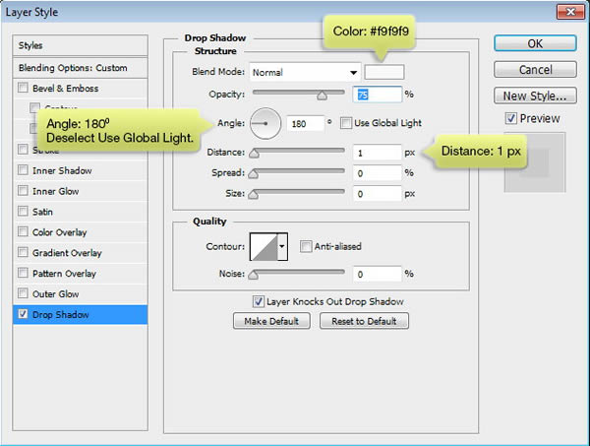Click Make Default button
Image resolution: width=590 pixels, height=446 pixels.
coord(271,321)
